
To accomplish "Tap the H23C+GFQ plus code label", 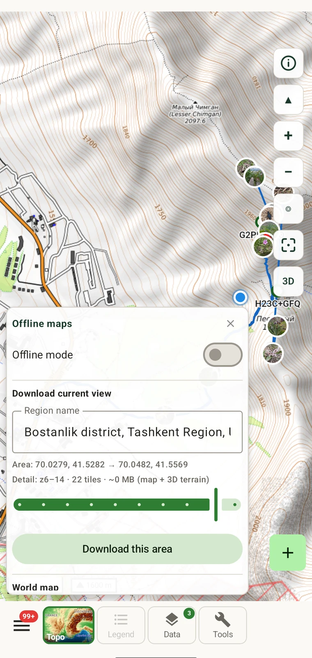I will [278, 304].
